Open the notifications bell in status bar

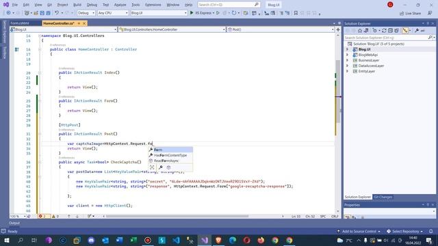pos(431,231)
